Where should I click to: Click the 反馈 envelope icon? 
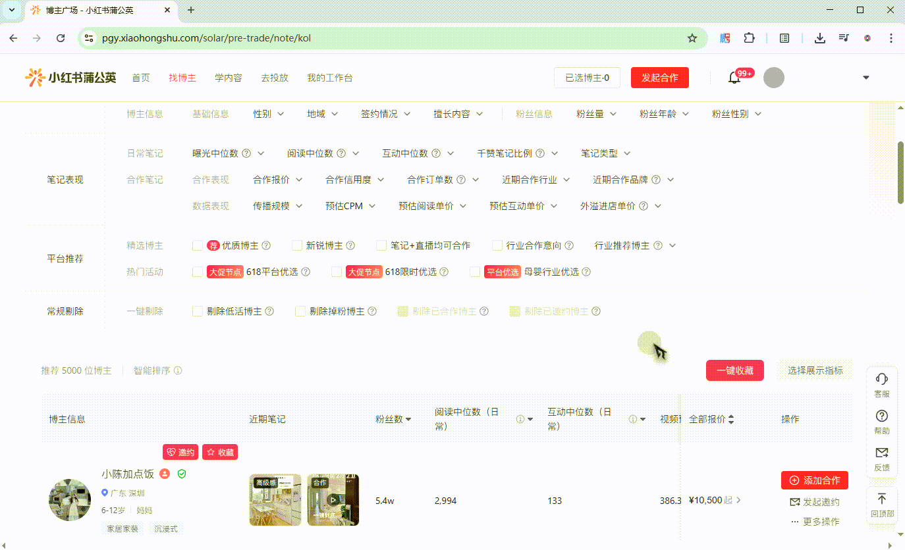click(x=881, y=453)
